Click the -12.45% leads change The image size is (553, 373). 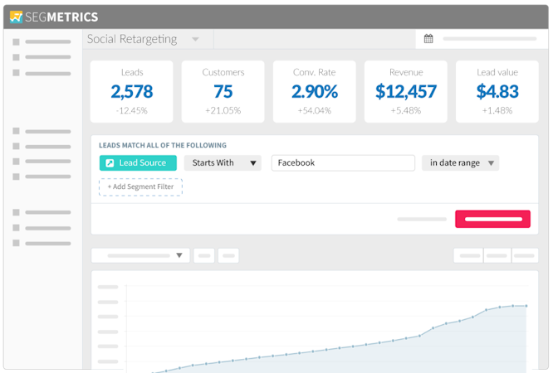[x=131, y=110]
